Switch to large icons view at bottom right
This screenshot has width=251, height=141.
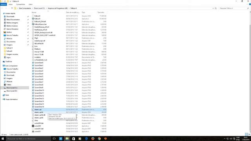[249, 134]
